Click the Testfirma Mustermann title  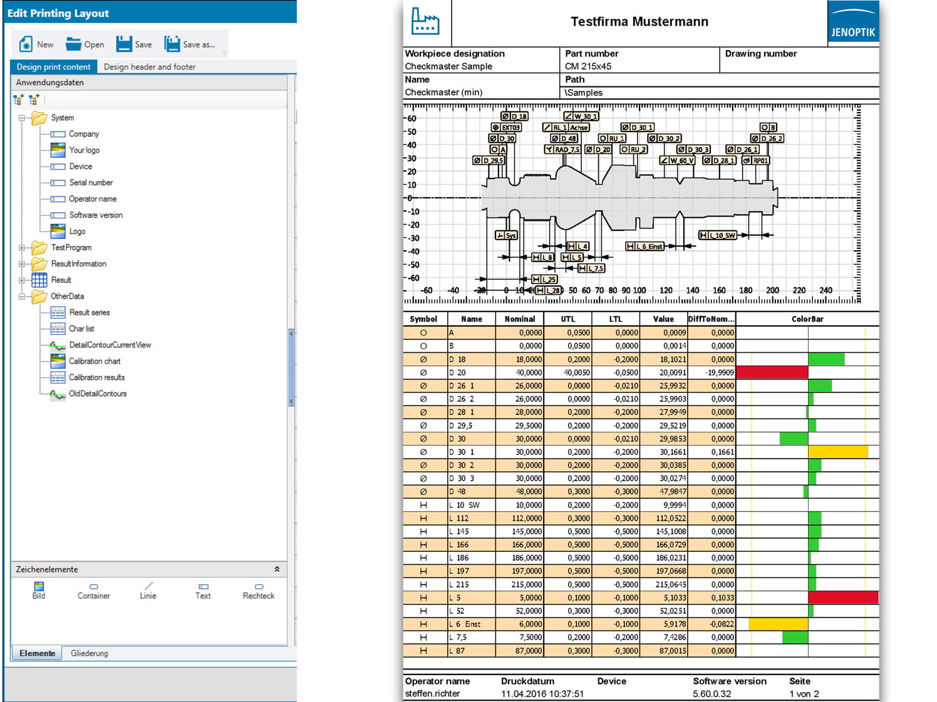pyautogui.click(x=639, y=21)
